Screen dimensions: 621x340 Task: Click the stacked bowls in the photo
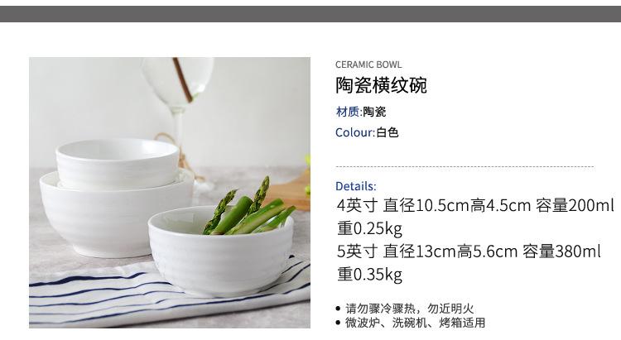pos(116,196)
